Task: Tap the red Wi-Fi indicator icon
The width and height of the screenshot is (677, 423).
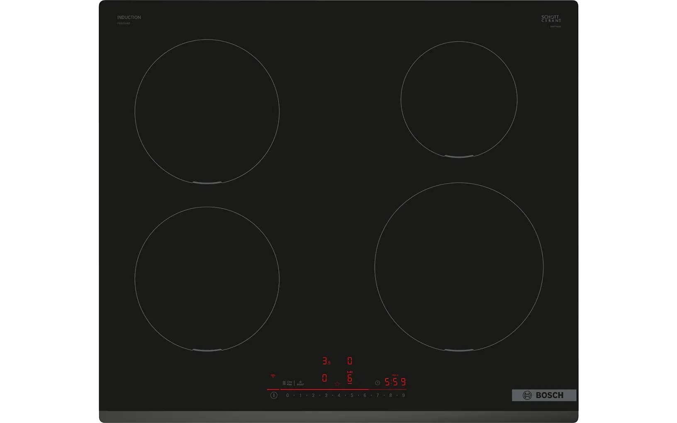Action: pos(273,376)
